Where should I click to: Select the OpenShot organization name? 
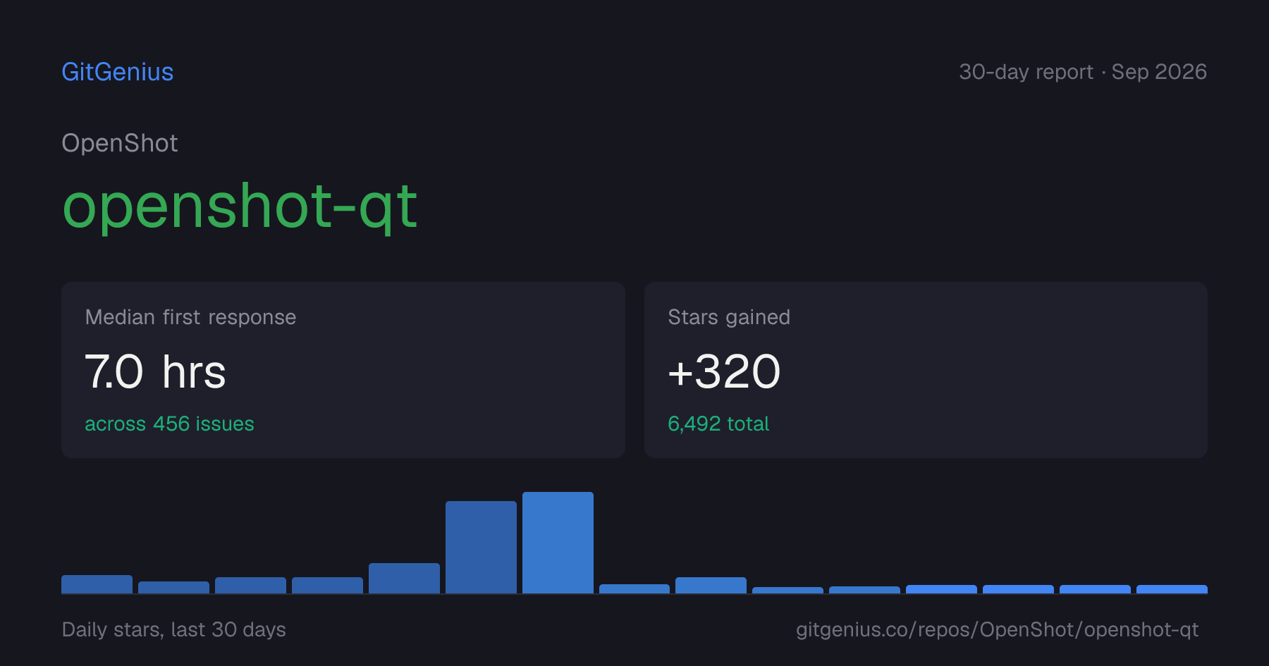(x=120, y=143)
